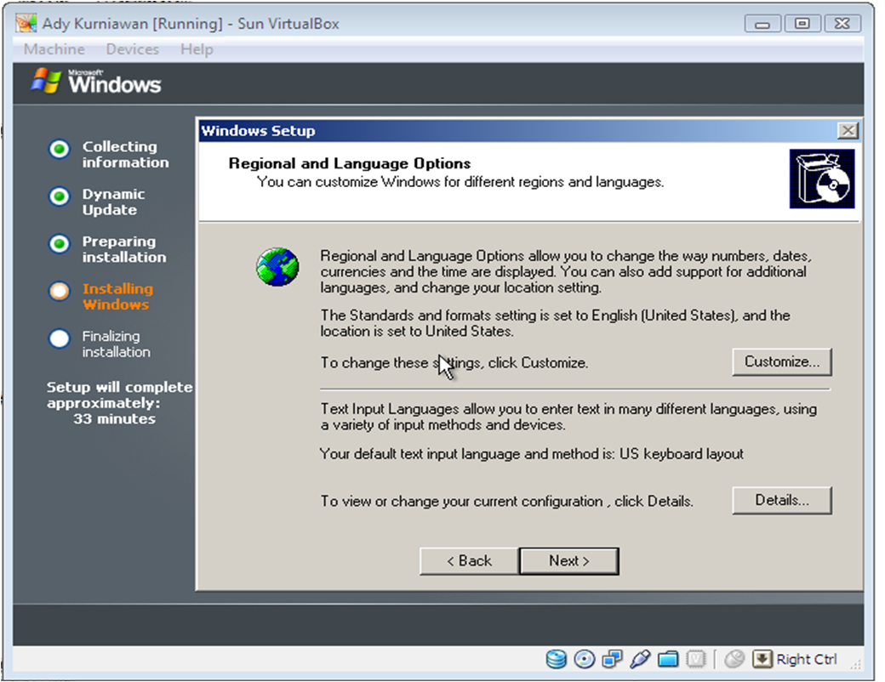Image resolution: width=885 pixels, height=682 pixels.
Task: Click the CD/DVD drive status icon
Action: 584,659
